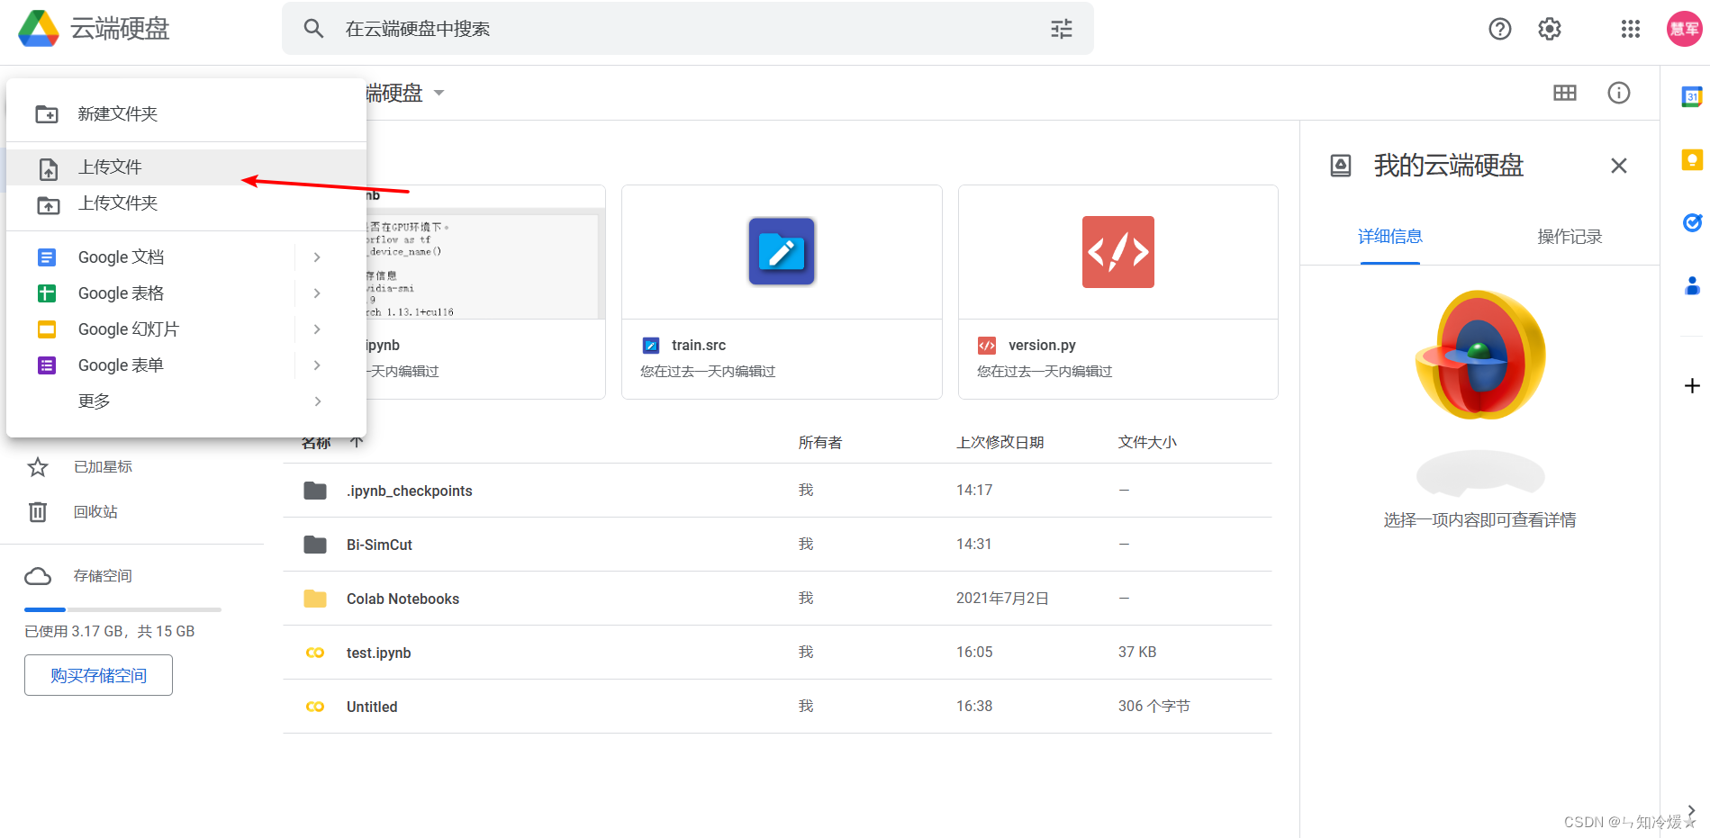Toggle name sort direction arrow
1710x838 pixels.
coord(357,442)
